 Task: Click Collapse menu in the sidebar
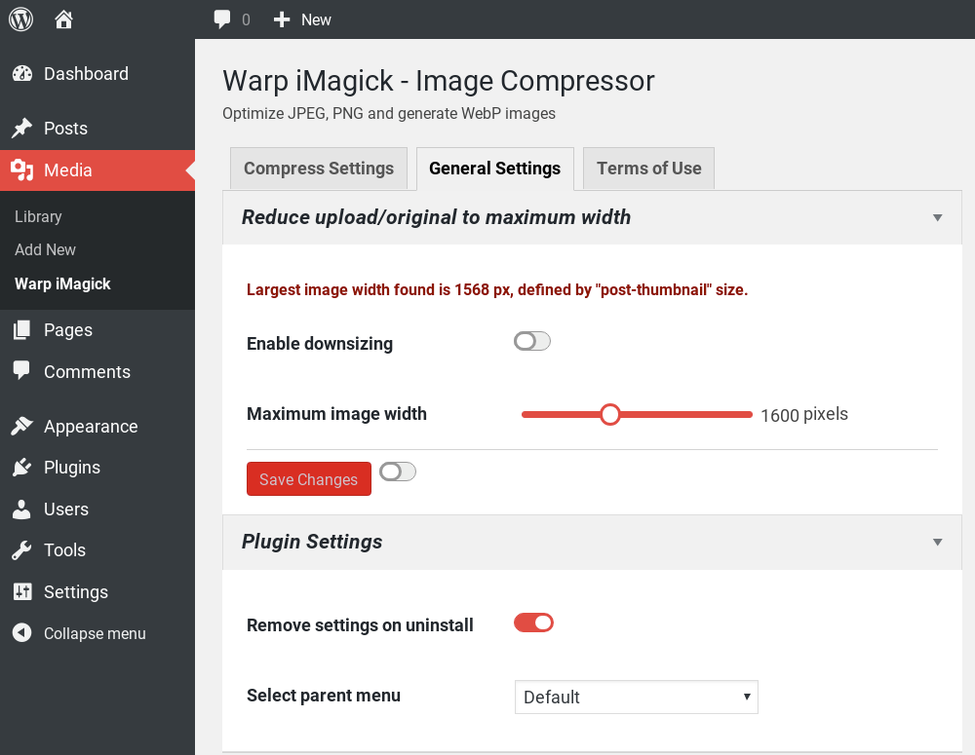tap(94, 633)
